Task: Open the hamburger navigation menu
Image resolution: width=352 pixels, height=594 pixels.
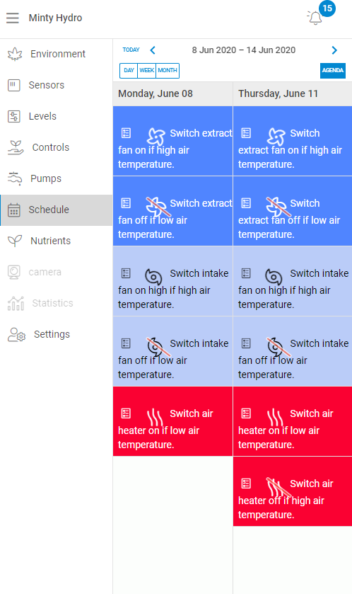Action: (13, 18)
